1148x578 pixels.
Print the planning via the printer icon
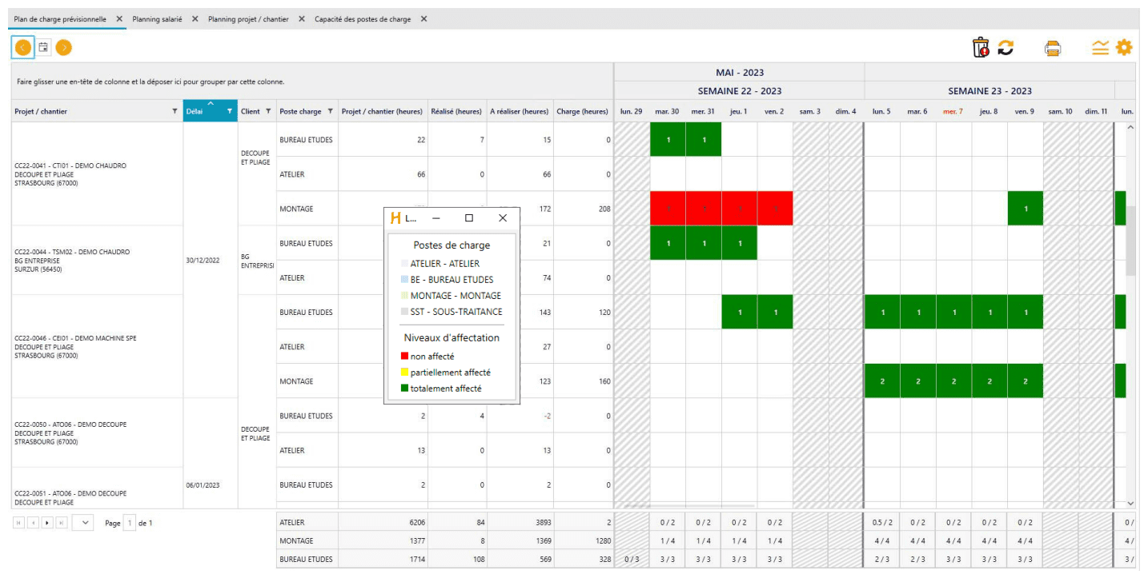1053,47
